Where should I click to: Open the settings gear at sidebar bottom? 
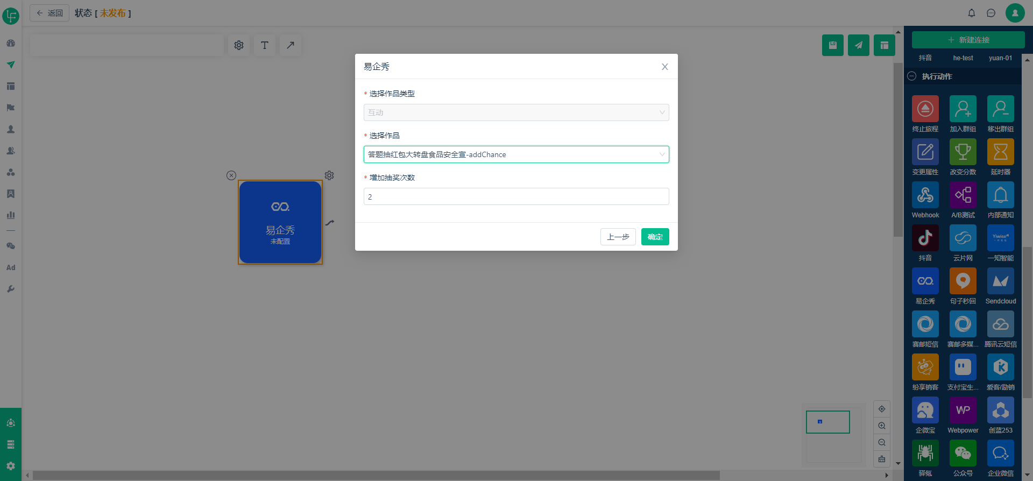coord(11,466)
